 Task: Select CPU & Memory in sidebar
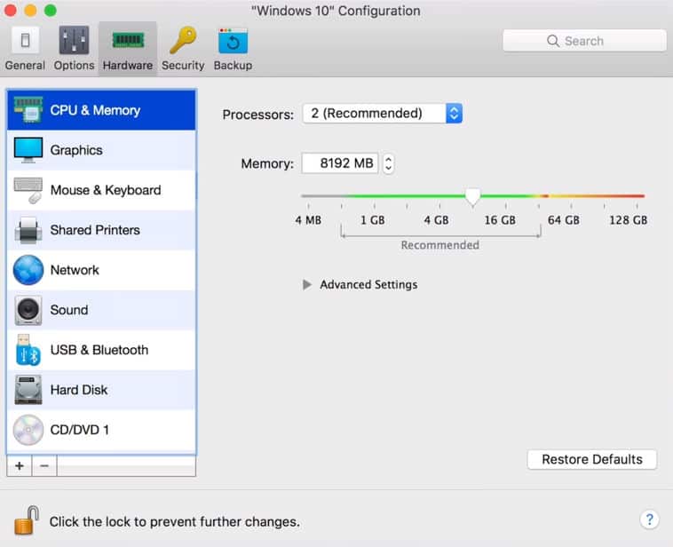(x=101, y=110)
